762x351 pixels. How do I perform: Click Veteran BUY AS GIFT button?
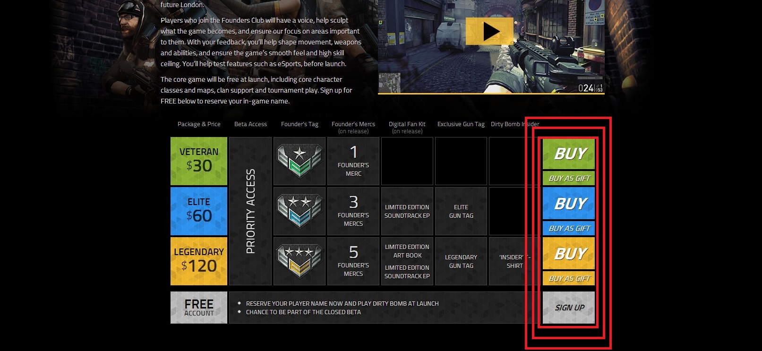[x=569, y=179]
